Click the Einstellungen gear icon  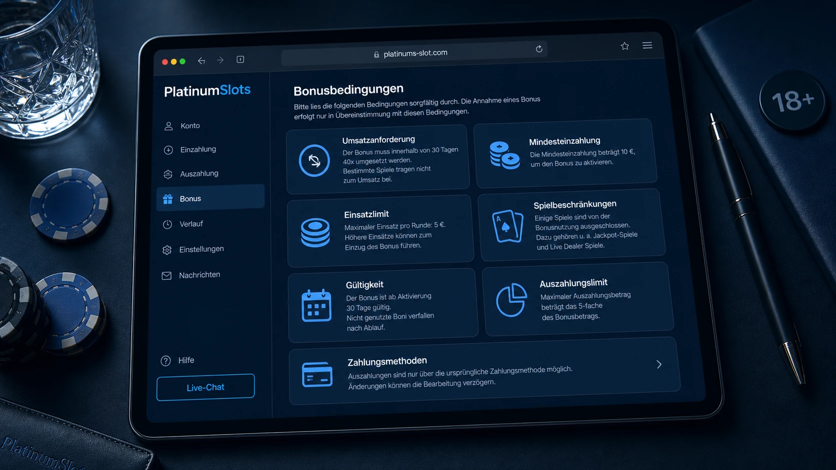(167, 250)
